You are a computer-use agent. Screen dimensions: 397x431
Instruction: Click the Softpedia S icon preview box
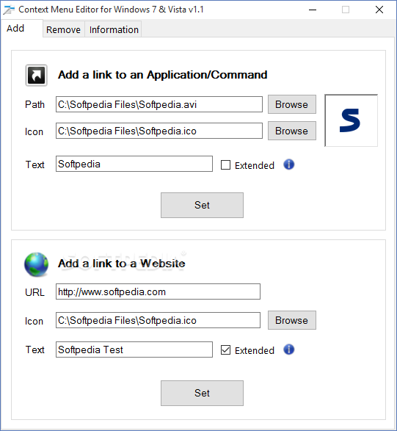[x=351, y=120]
